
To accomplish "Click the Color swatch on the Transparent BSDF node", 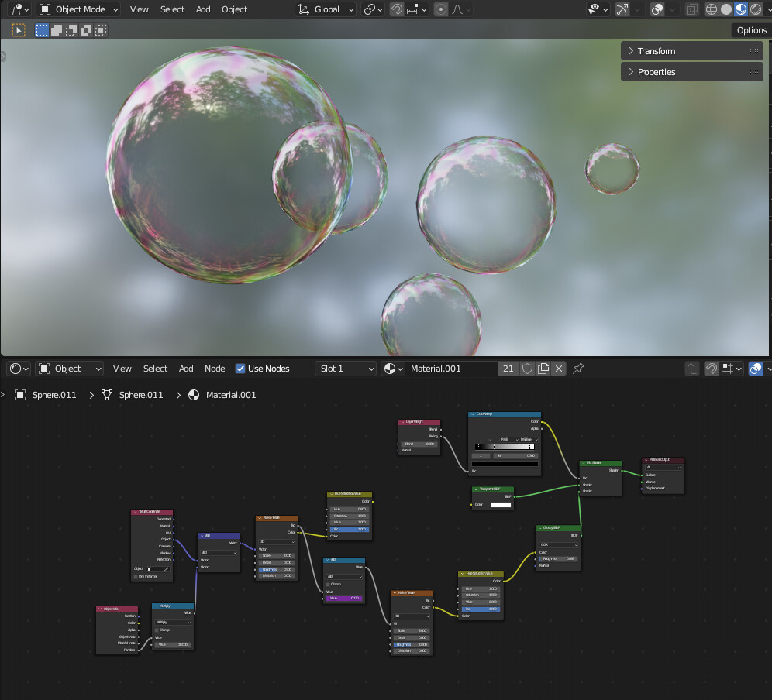I will (501, 504).
